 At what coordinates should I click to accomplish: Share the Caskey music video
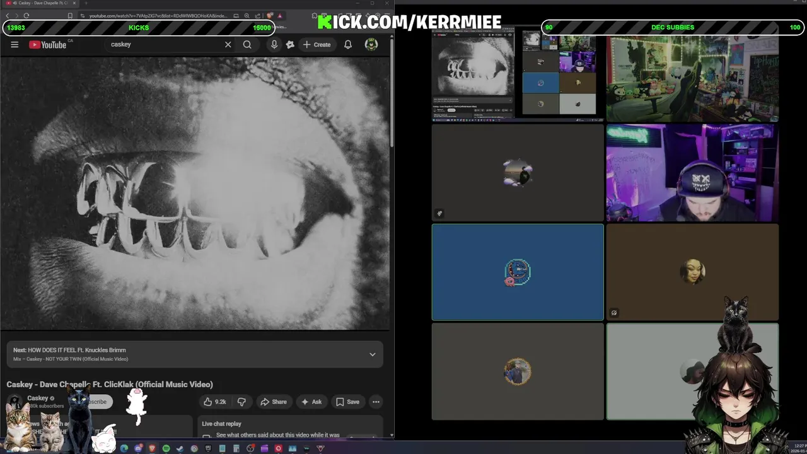point(274,402)
